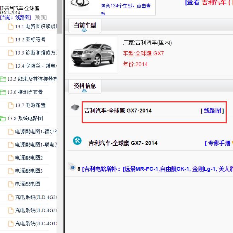233x233 pixels.
Task: Open 13.4 保险丝、继电器 entry
Action: coord(36,66)
